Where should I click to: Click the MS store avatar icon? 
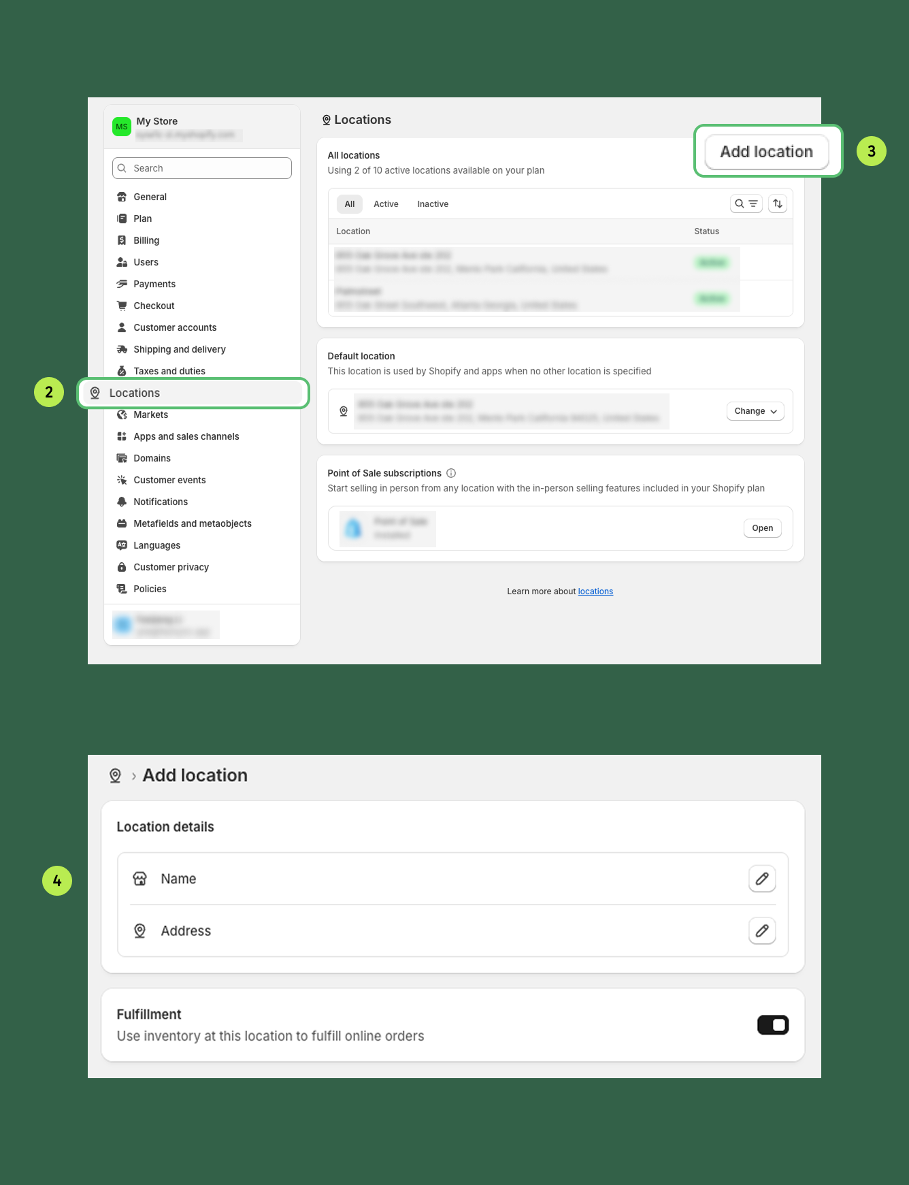tap(122, 127)
